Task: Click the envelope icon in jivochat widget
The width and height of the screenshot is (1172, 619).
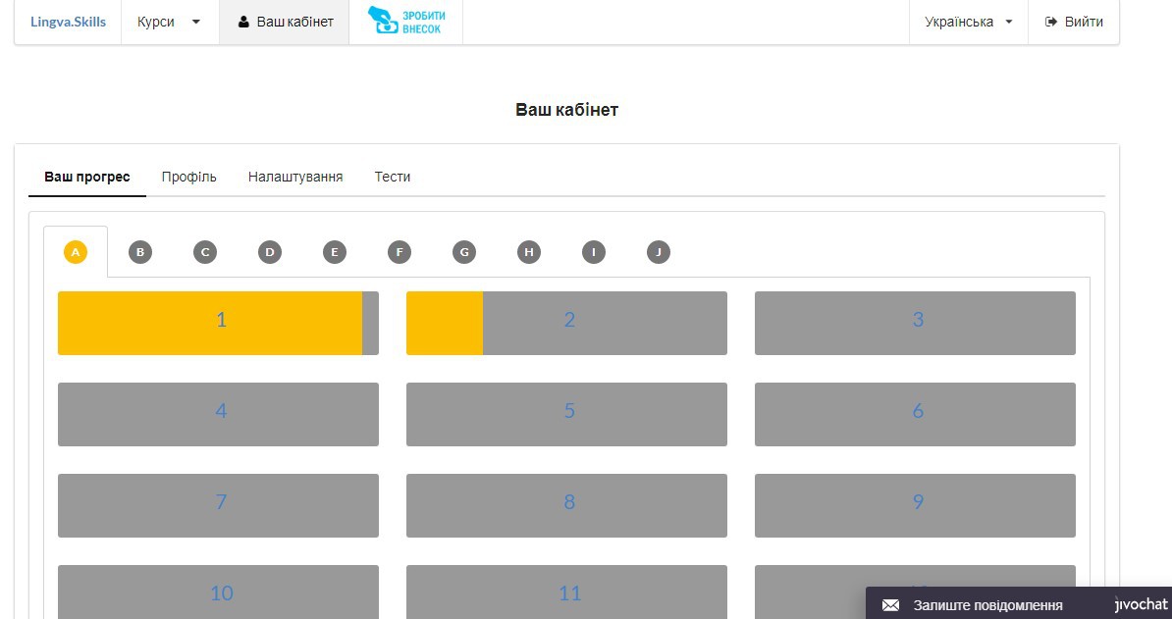Action: click(890, 605)
